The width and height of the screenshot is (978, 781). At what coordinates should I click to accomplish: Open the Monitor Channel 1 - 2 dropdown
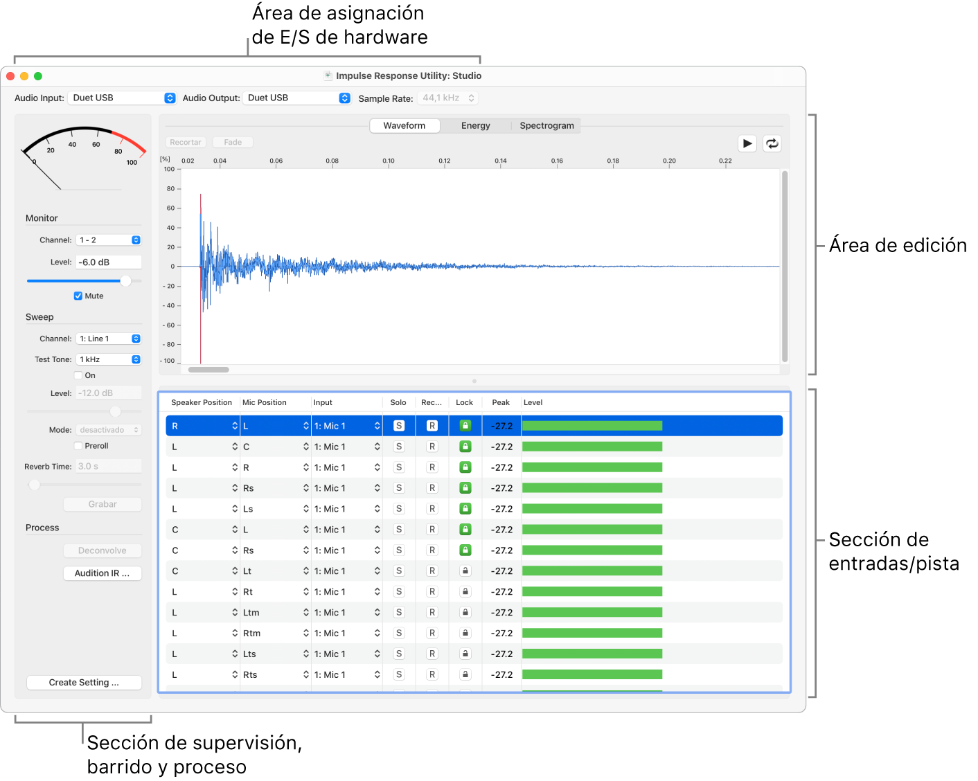coord(109,240)
